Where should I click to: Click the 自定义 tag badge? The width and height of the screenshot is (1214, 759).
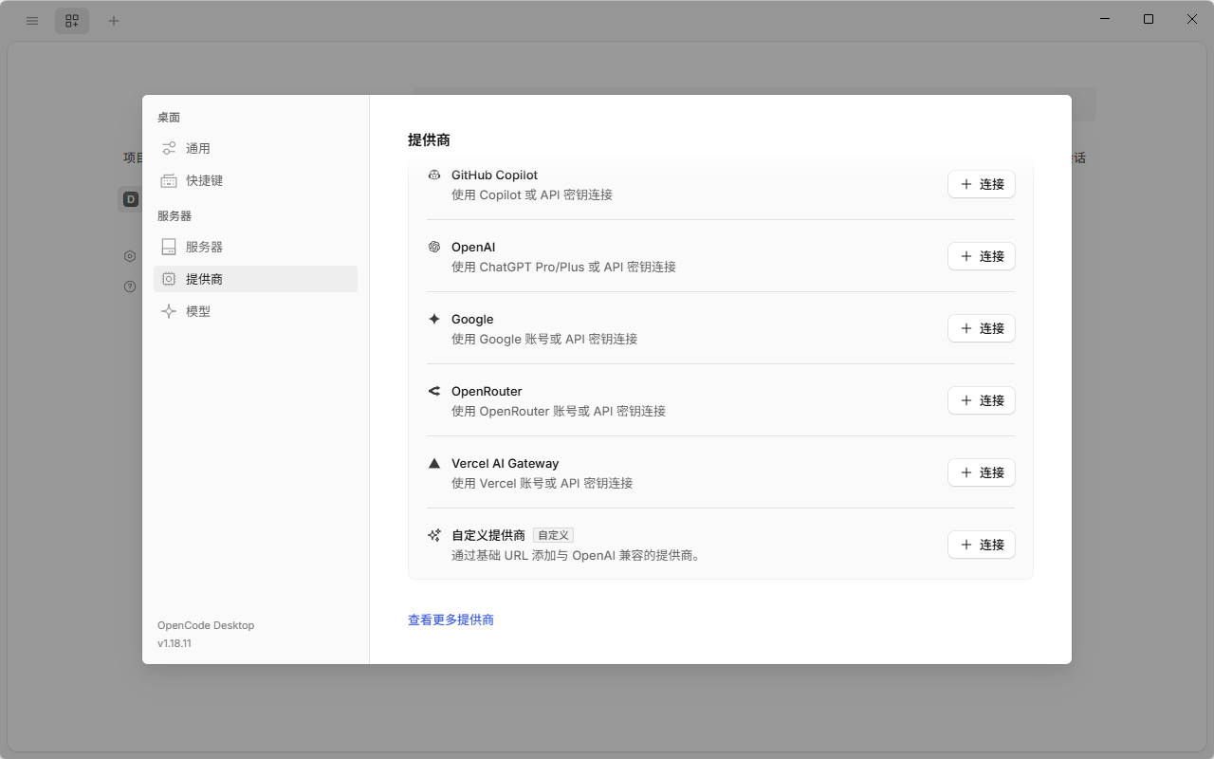click(553, 535)
